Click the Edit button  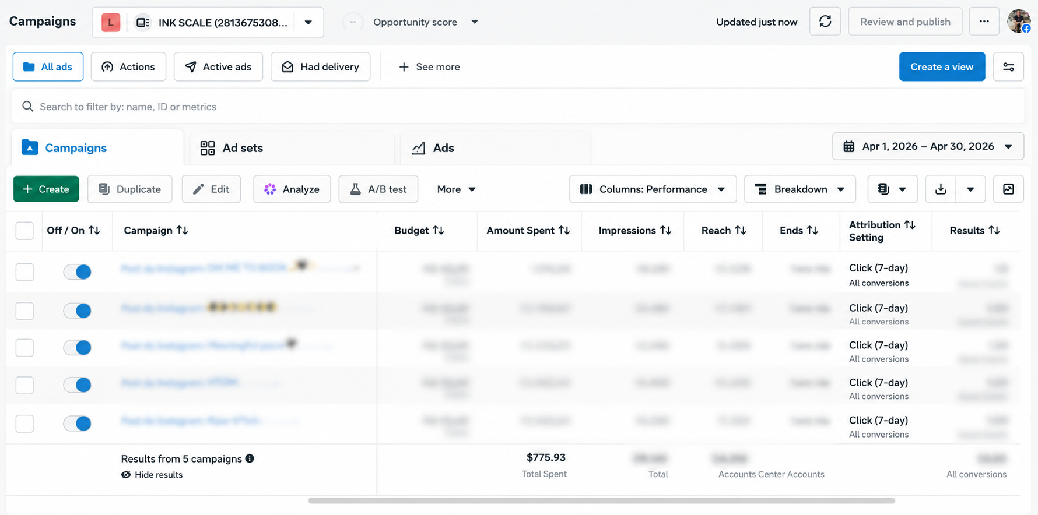coord(211,189)
